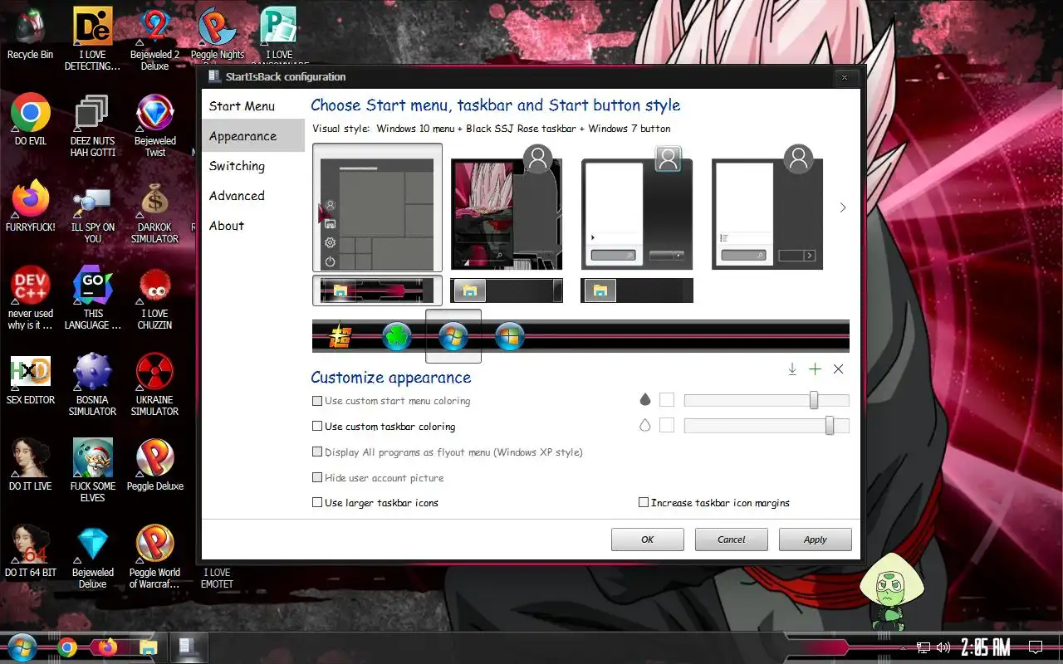Select the ILL SPY ON YOU icon

(x=93, y=212)
